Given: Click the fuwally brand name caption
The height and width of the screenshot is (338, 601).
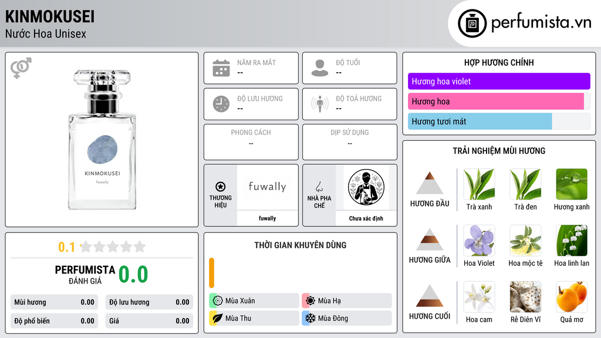Looking at the screenshot, I should pos(267,218).
